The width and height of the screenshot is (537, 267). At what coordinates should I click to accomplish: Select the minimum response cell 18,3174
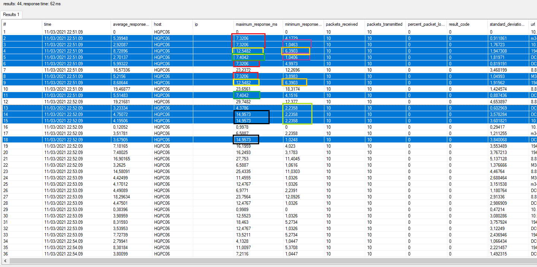304,89
